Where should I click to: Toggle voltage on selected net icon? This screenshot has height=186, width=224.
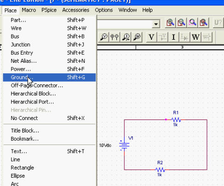tap(163, 37)
